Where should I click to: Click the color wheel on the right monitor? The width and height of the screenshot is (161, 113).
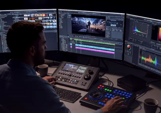pyautogui.click(x=129, y=47)
